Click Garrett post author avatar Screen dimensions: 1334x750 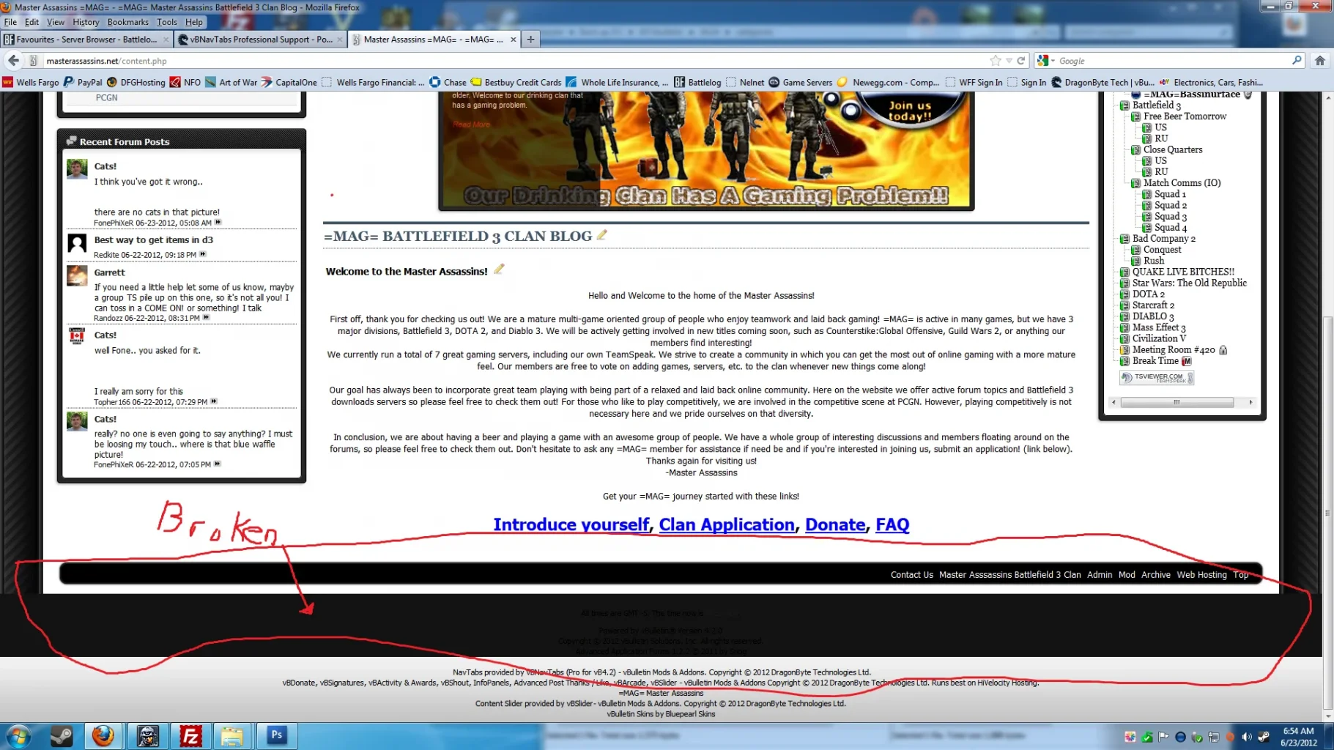coord(77,275)
